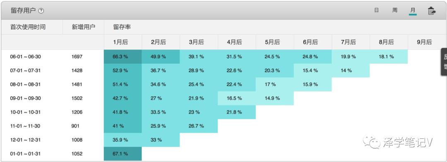The width and height of the screenshot is (447, 162).
Task: Select the monthly view tab 月
Action: [x=413, y=11]
